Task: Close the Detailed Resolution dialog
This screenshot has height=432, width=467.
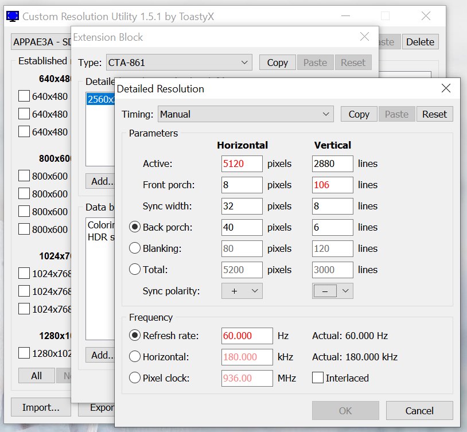Action: point(446,88)
